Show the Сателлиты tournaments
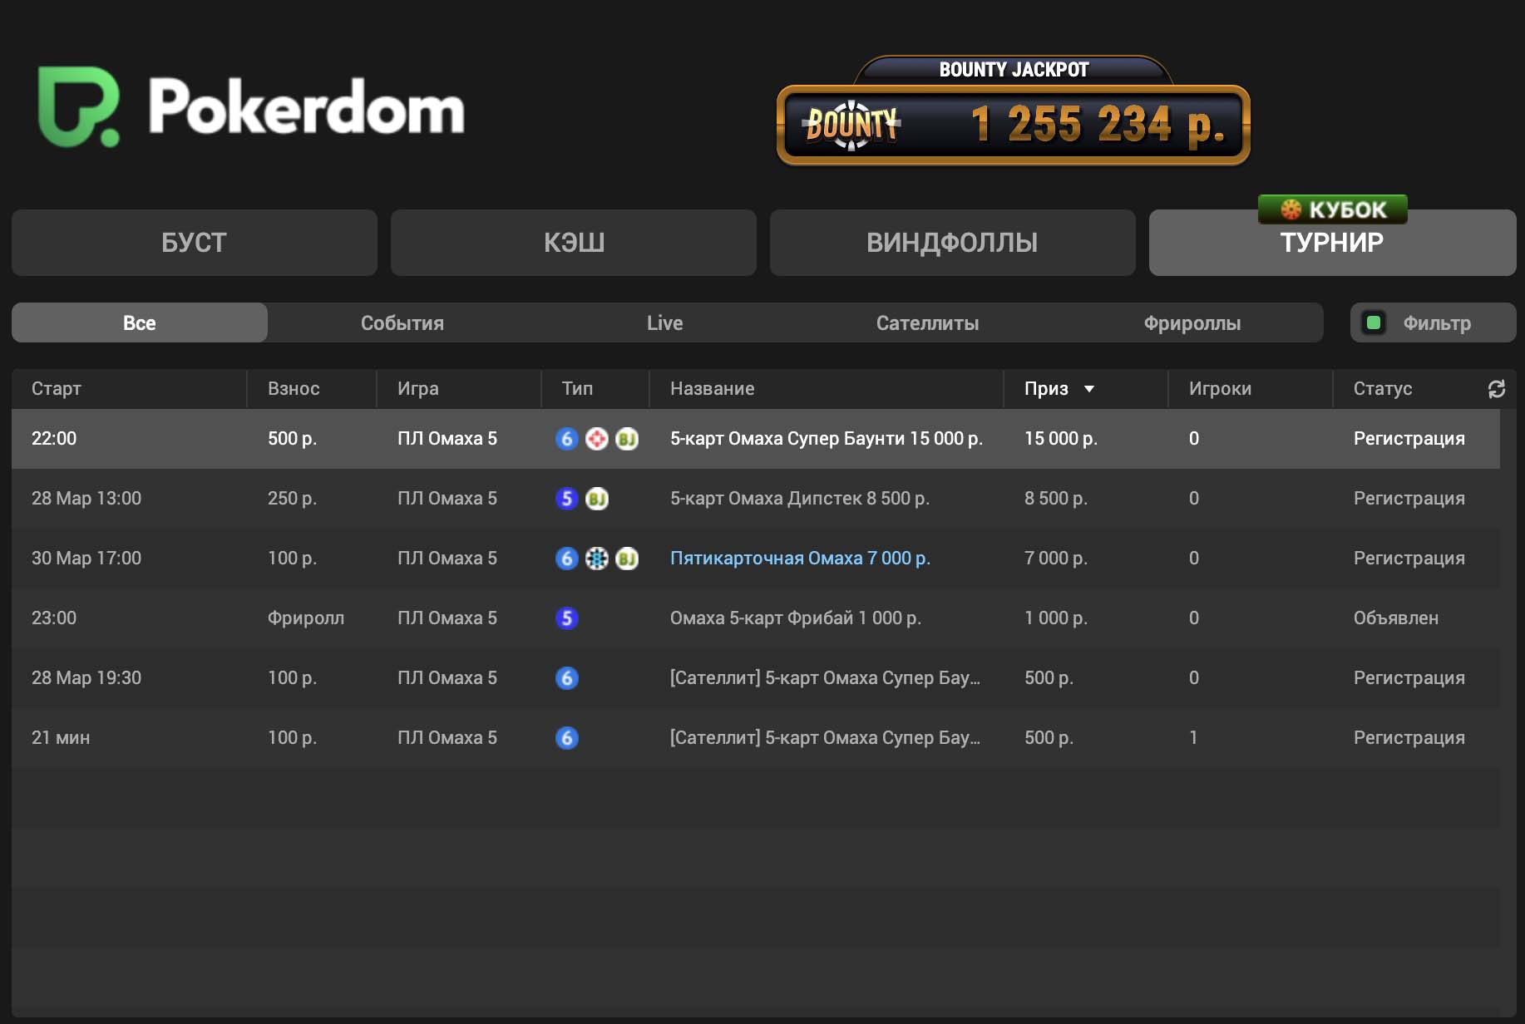This screenshot has width=1525, height=1024. pos(927,323)
